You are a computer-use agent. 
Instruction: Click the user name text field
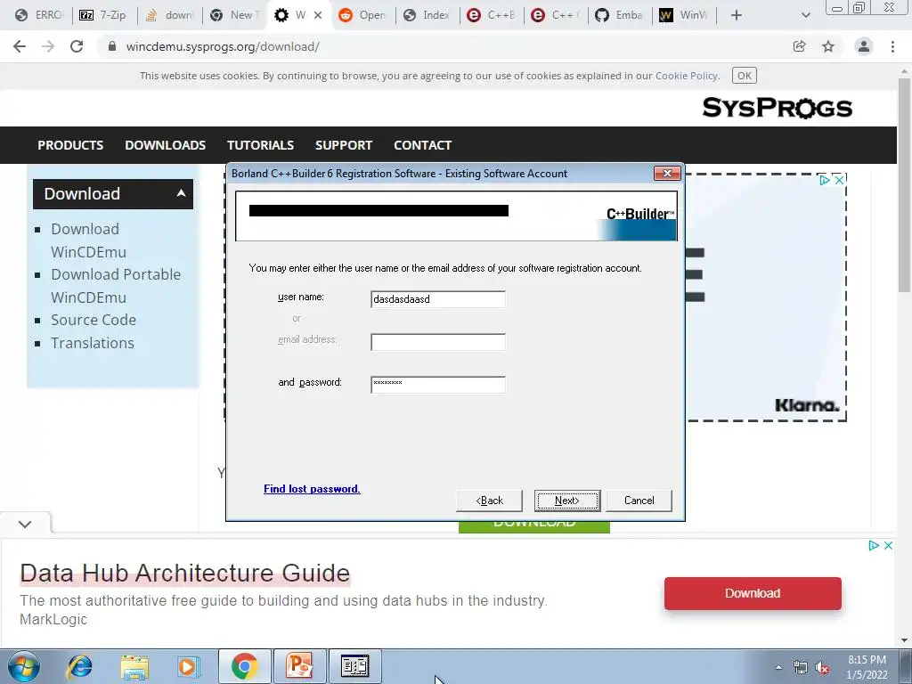[x=438, y=299]
